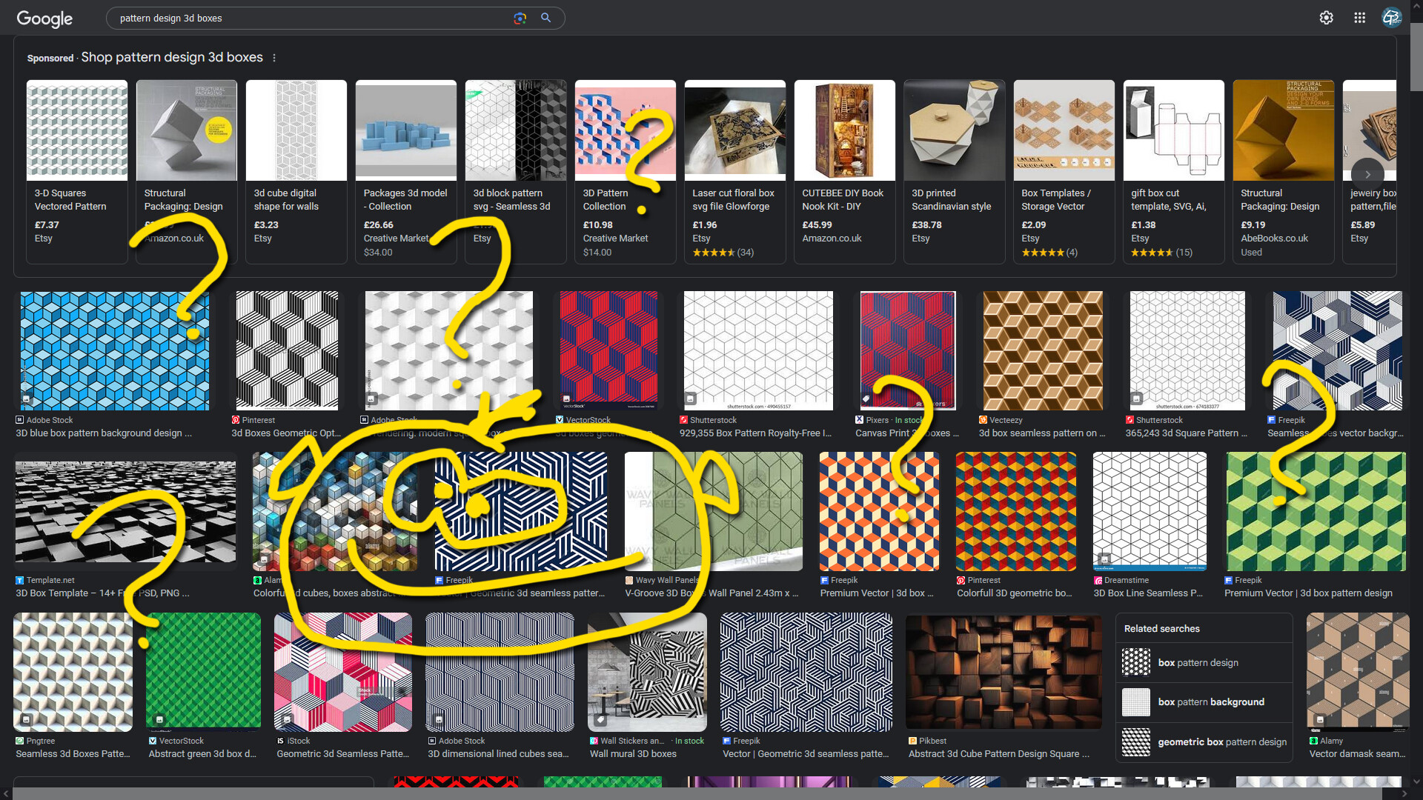
Task: Click the Freepik favicon under Premium Vector result
Action: click(x=825, y=580)
